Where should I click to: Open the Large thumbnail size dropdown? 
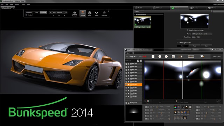pos(139,11)
